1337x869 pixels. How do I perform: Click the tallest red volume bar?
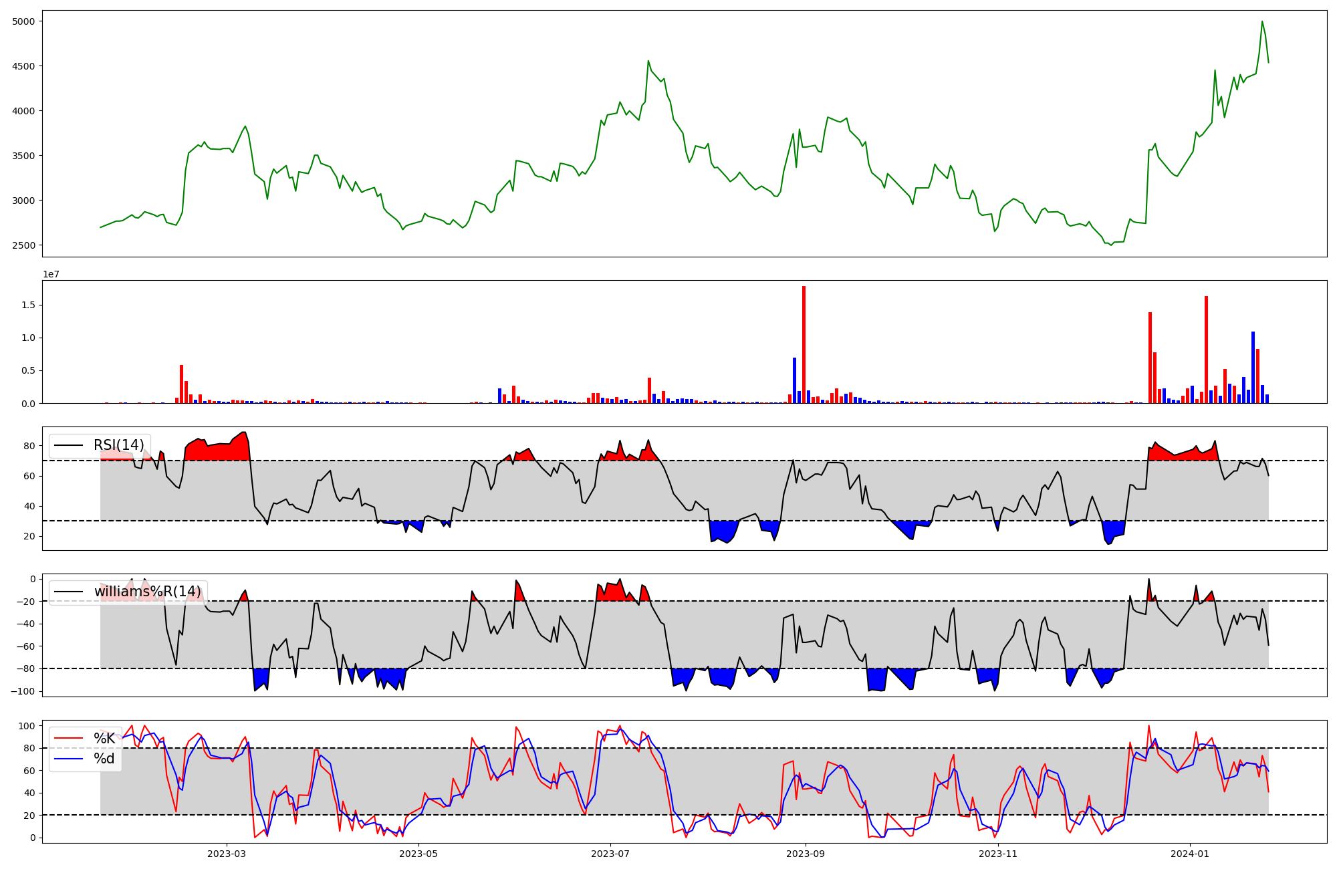pyautogui.click(x=804, y=344)
